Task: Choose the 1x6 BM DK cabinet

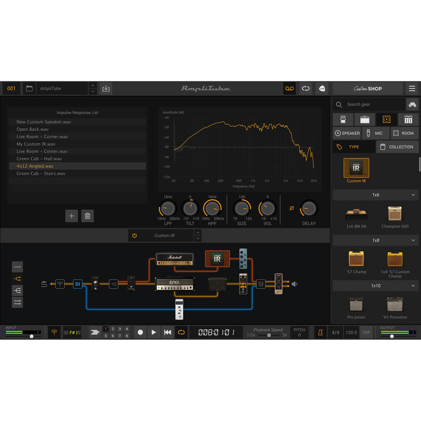Action: (x=356, y=215)
